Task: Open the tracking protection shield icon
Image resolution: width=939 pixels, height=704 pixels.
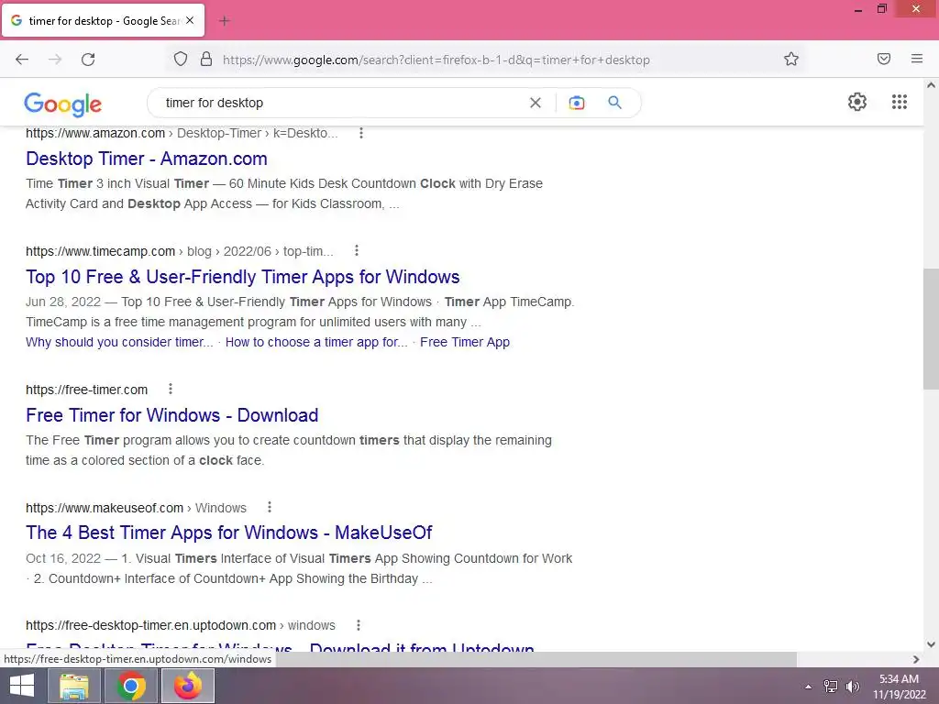Action: click(181, 60)
